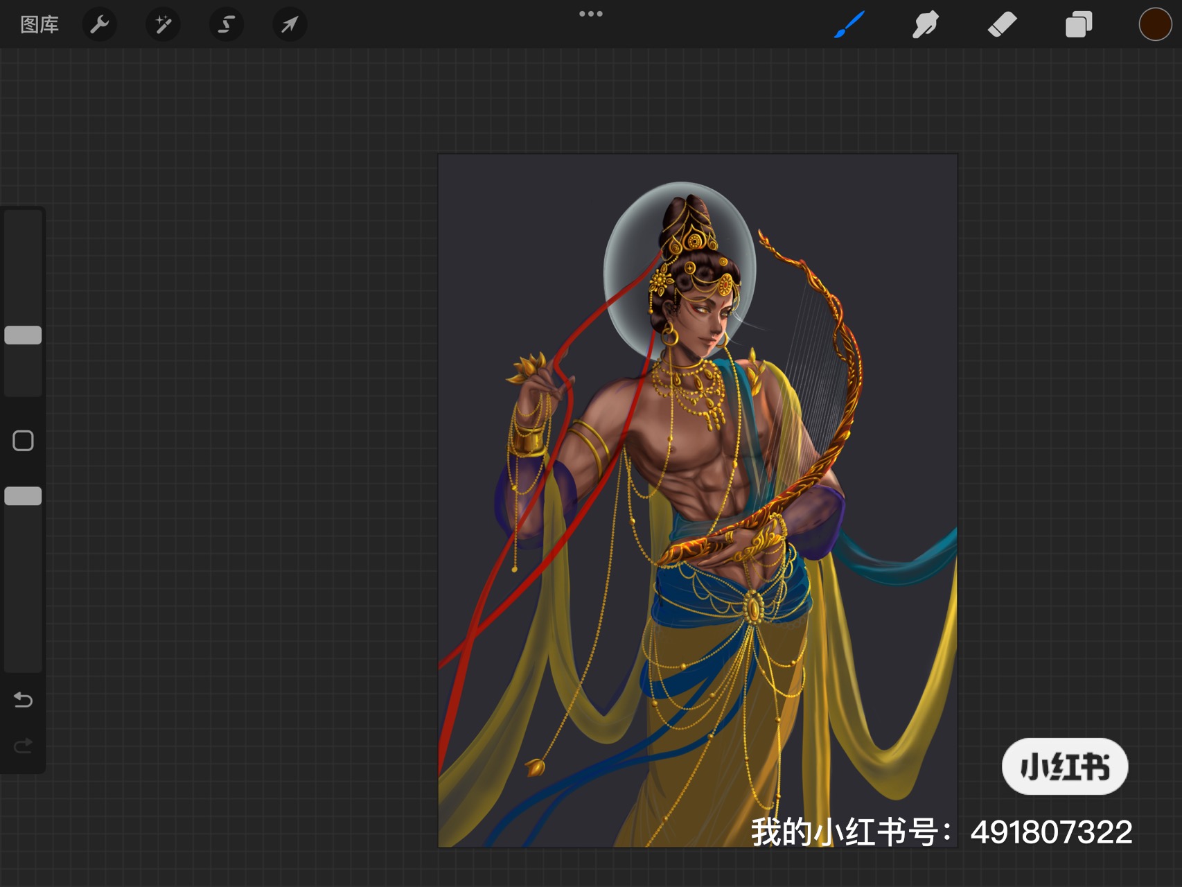The height and width of the screenshot is (887, 1182).
Task: Activate the Selection S-ribbon tool
Action: [x=226, y=25]
